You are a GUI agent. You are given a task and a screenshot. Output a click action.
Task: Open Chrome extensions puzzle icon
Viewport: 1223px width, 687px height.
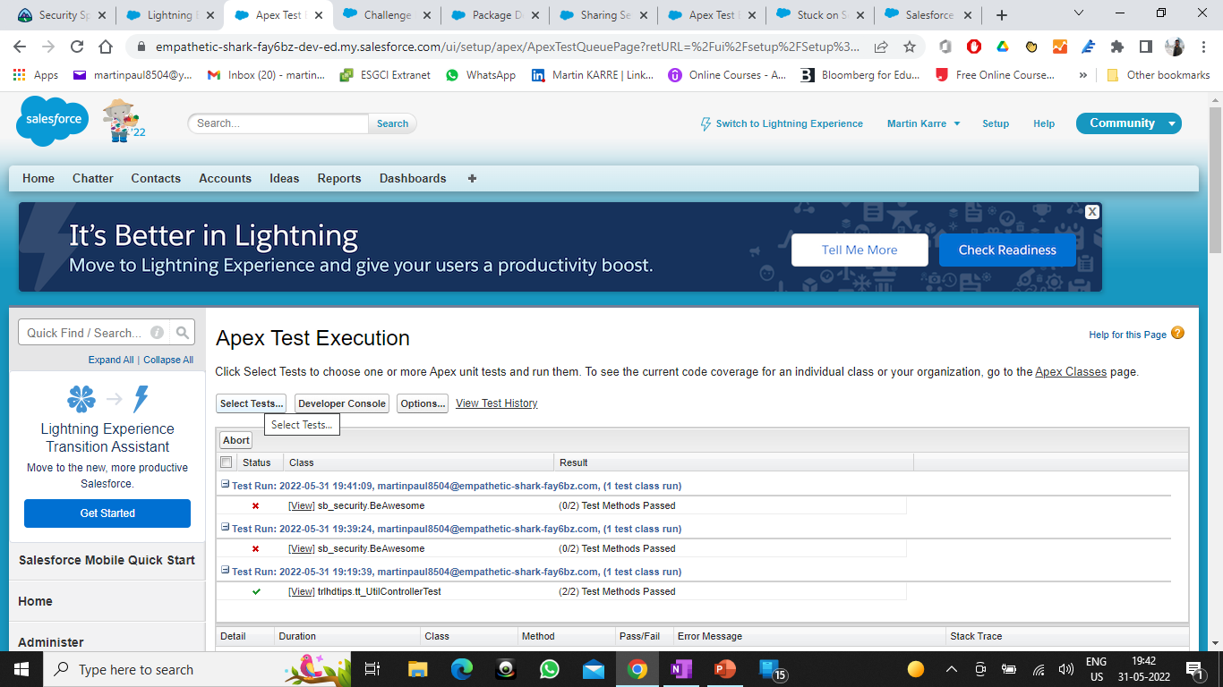pos(1116,47)
